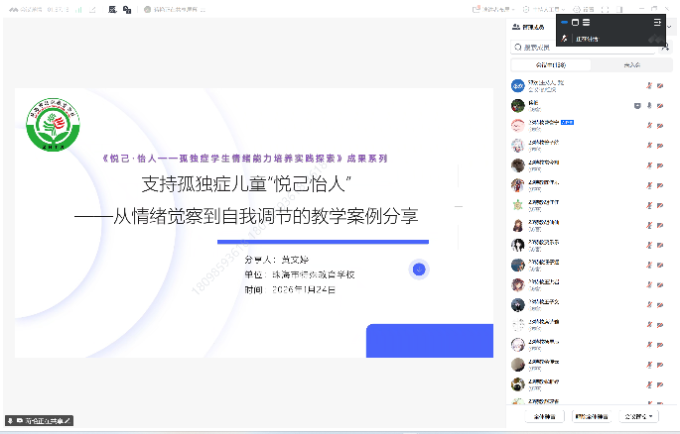Click the more icon after the sharing-screen text
Screen dimensions: 680x434
[203, 10]
